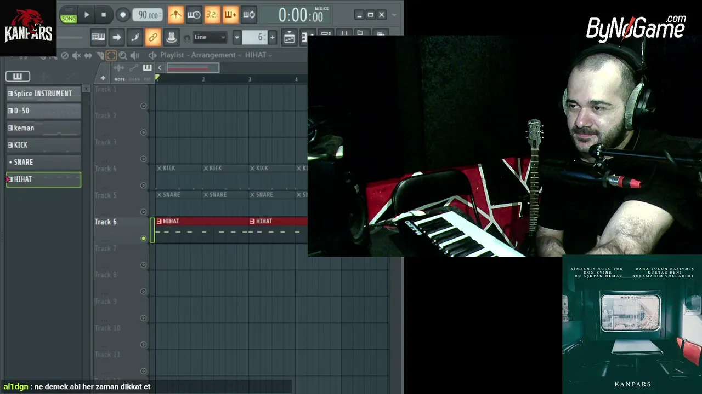Click the pattern number 6 field
The width and height of the screenshot is (702, 394).
point(255,37)
